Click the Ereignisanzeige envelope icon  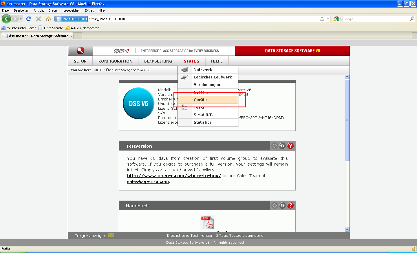tap(111, 235)
